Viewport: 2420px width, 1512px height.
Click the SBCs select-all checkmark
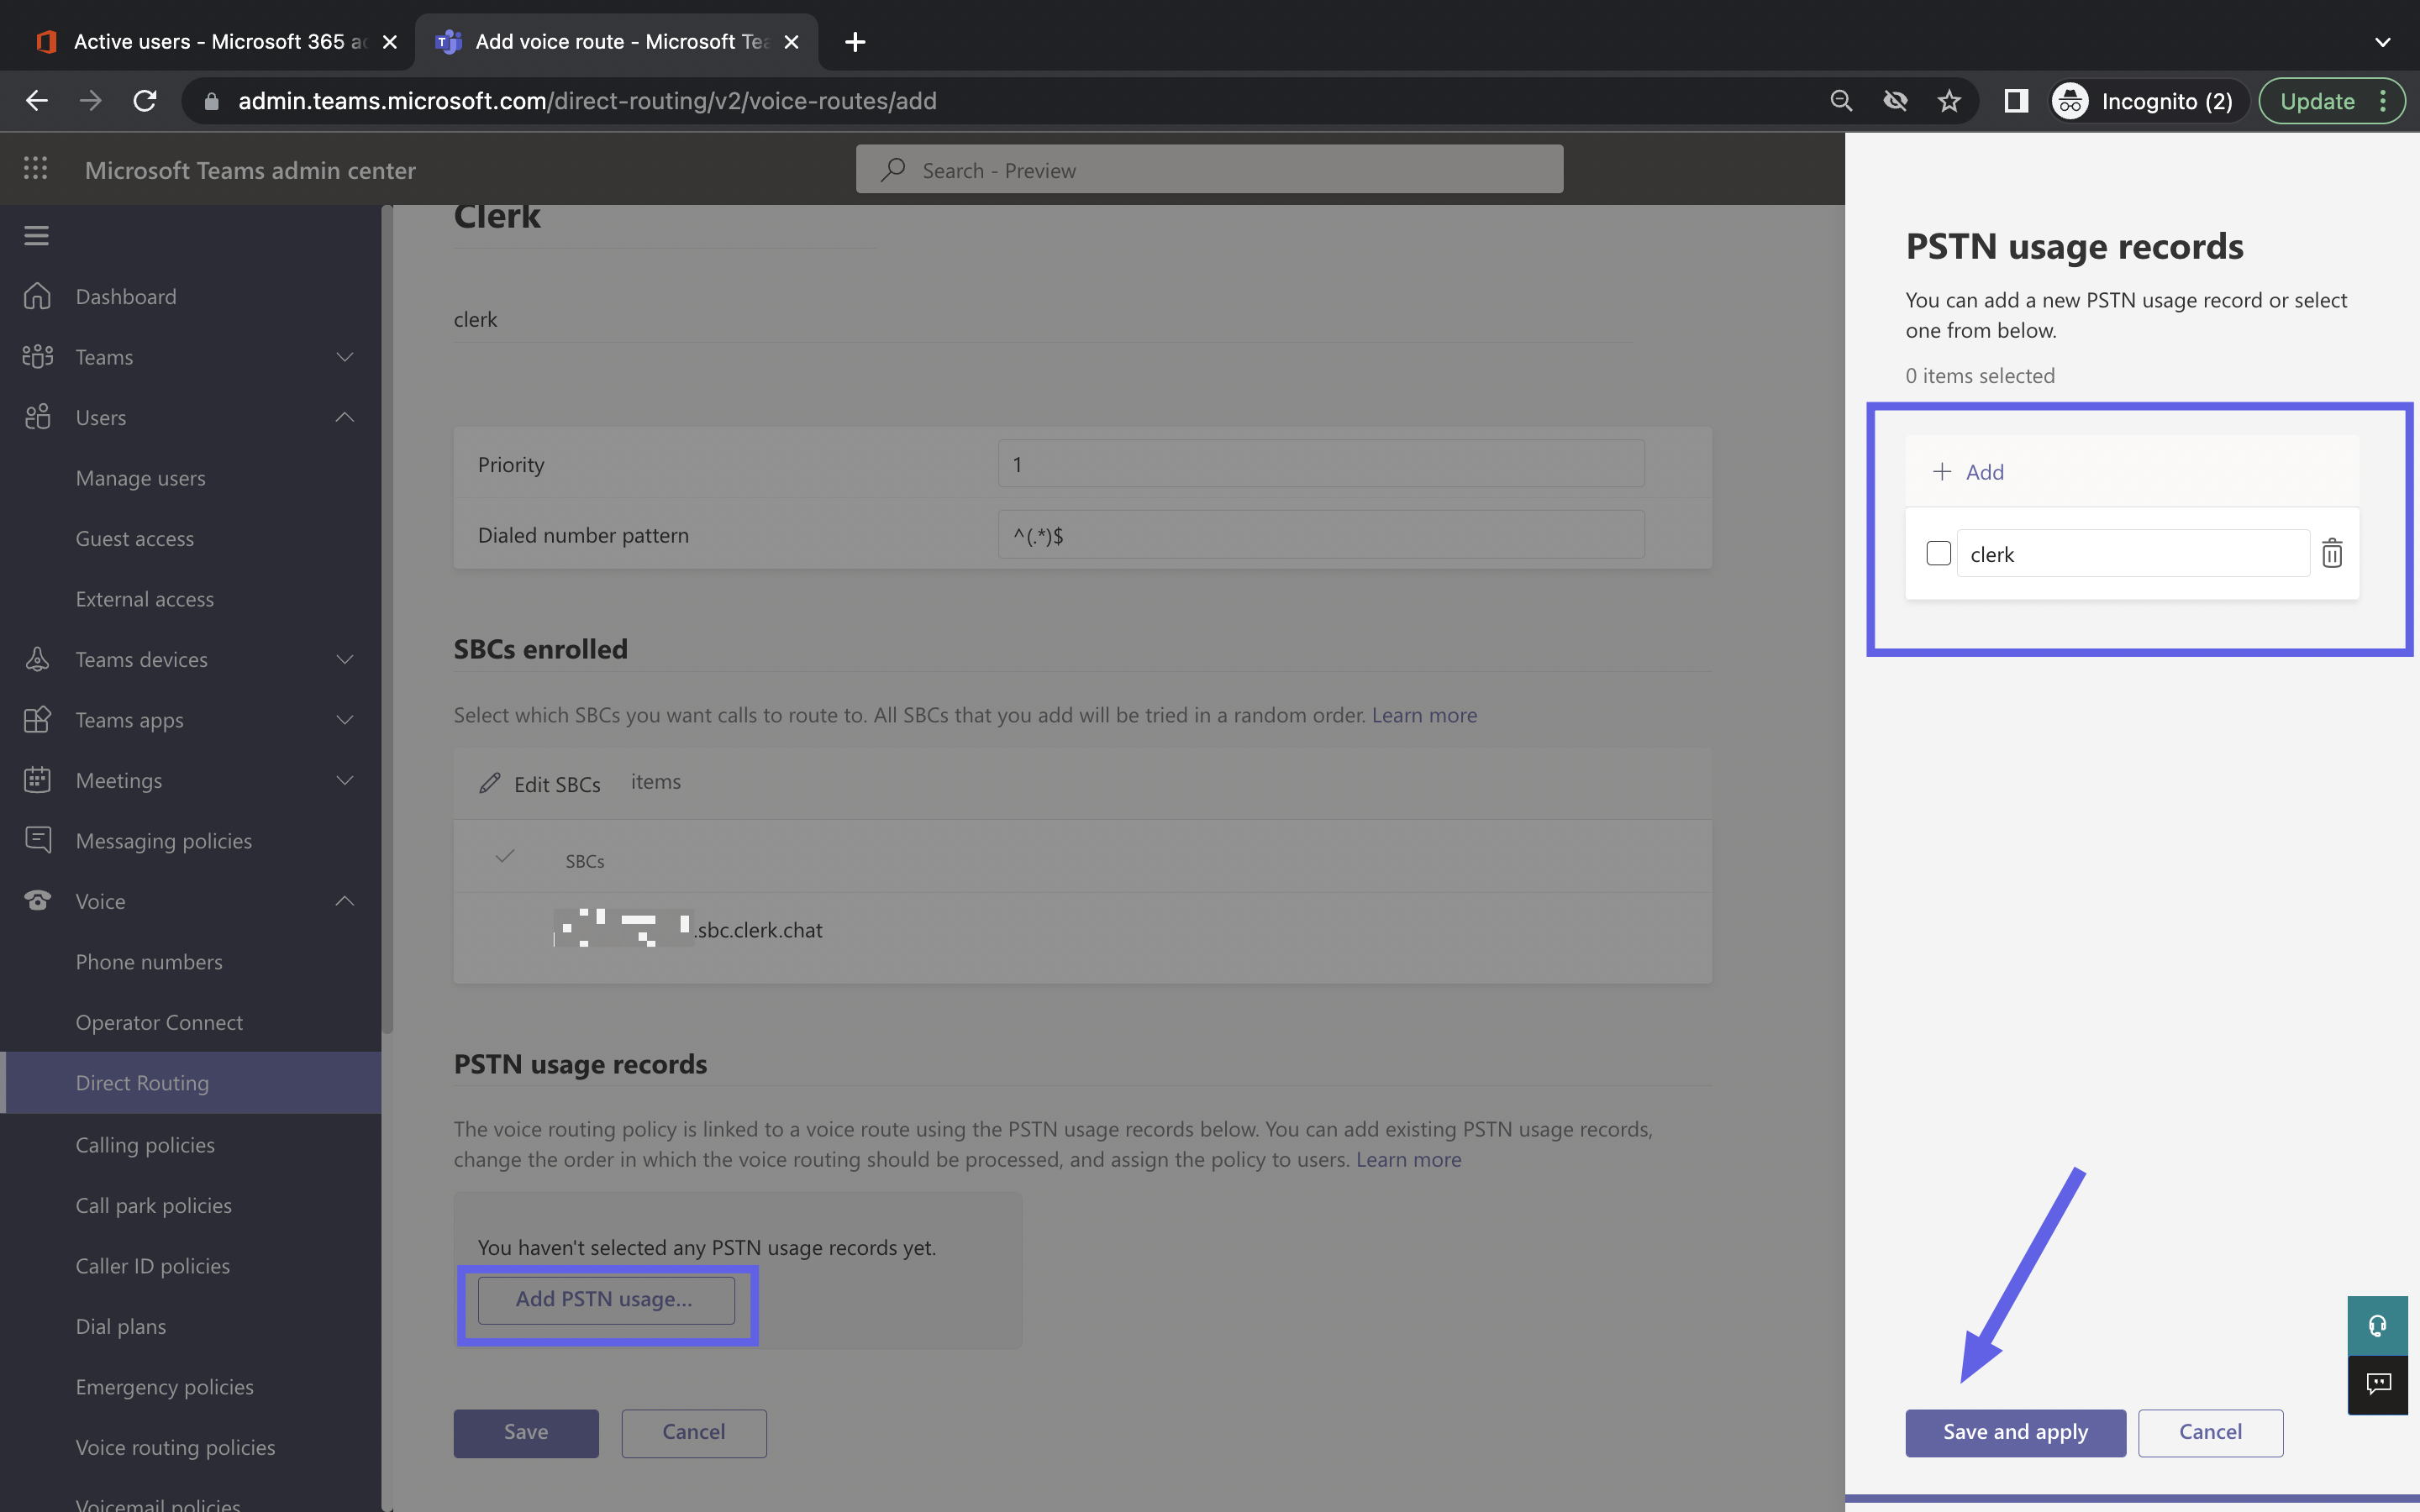tap(505, 856)
